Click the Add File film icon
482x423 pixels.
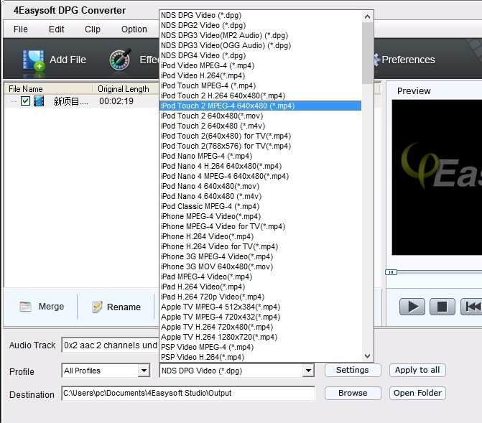34,60
